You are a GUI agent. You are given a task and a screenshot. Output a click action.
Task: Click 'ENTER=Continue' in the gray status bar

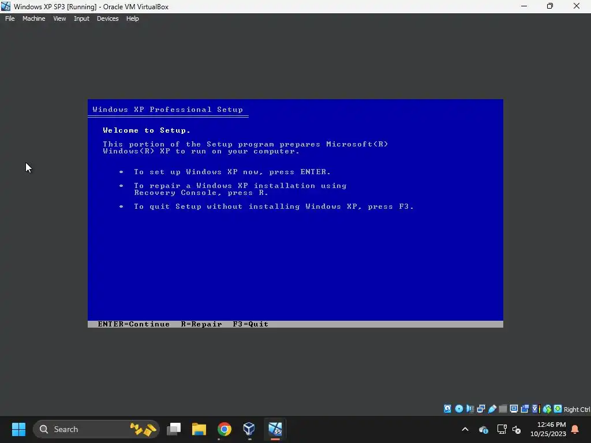click(134, 324)
